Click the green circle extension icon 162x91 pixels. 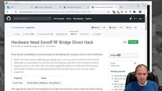(118, 12)
